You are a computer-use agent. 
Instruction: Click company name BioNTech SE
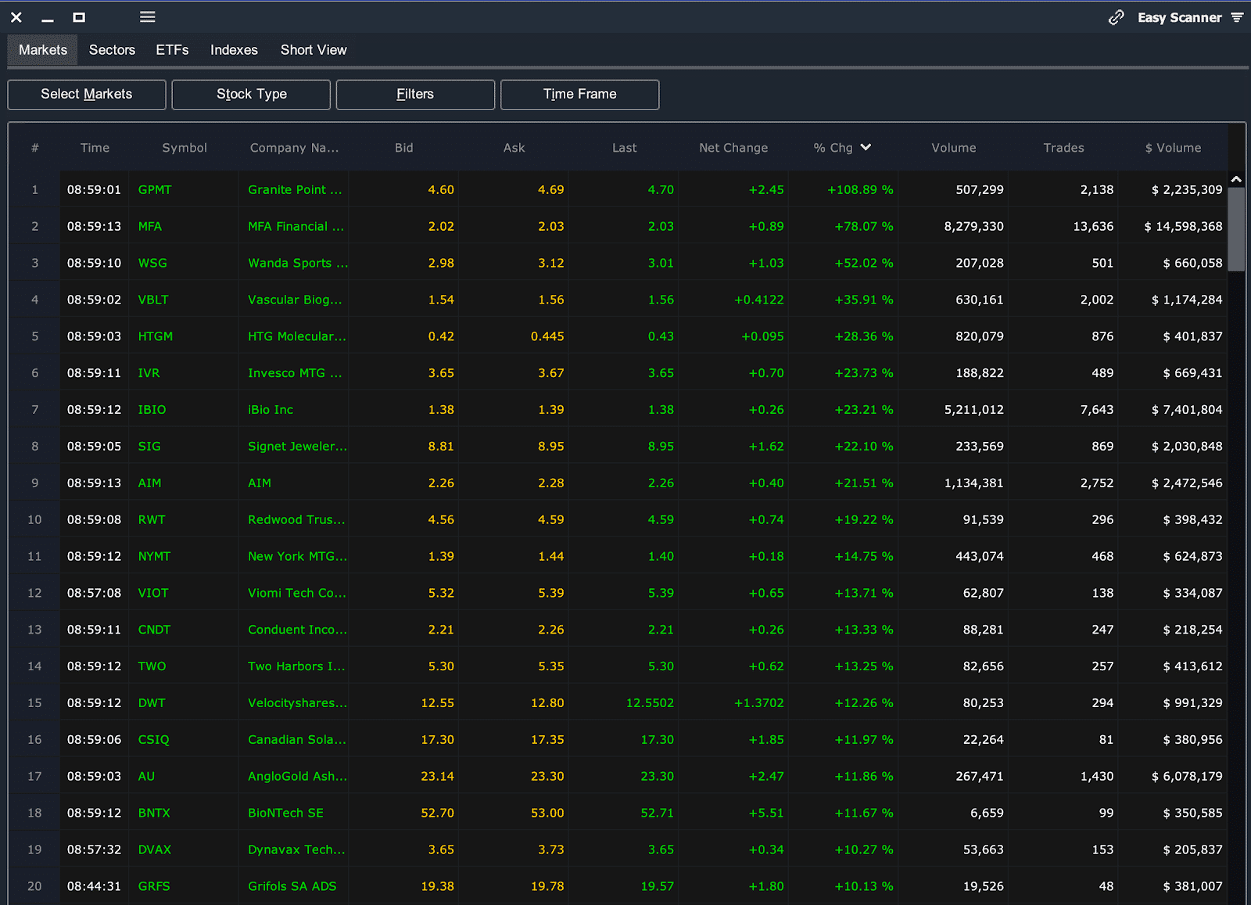(x=285, y=813)
